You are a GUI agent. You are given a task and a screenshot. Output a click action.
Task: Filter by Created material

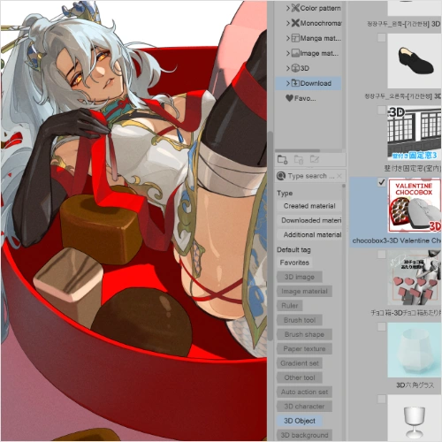tap(309, 206)
